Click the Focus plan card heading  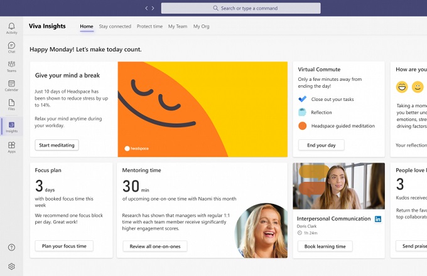click(48, 170)
